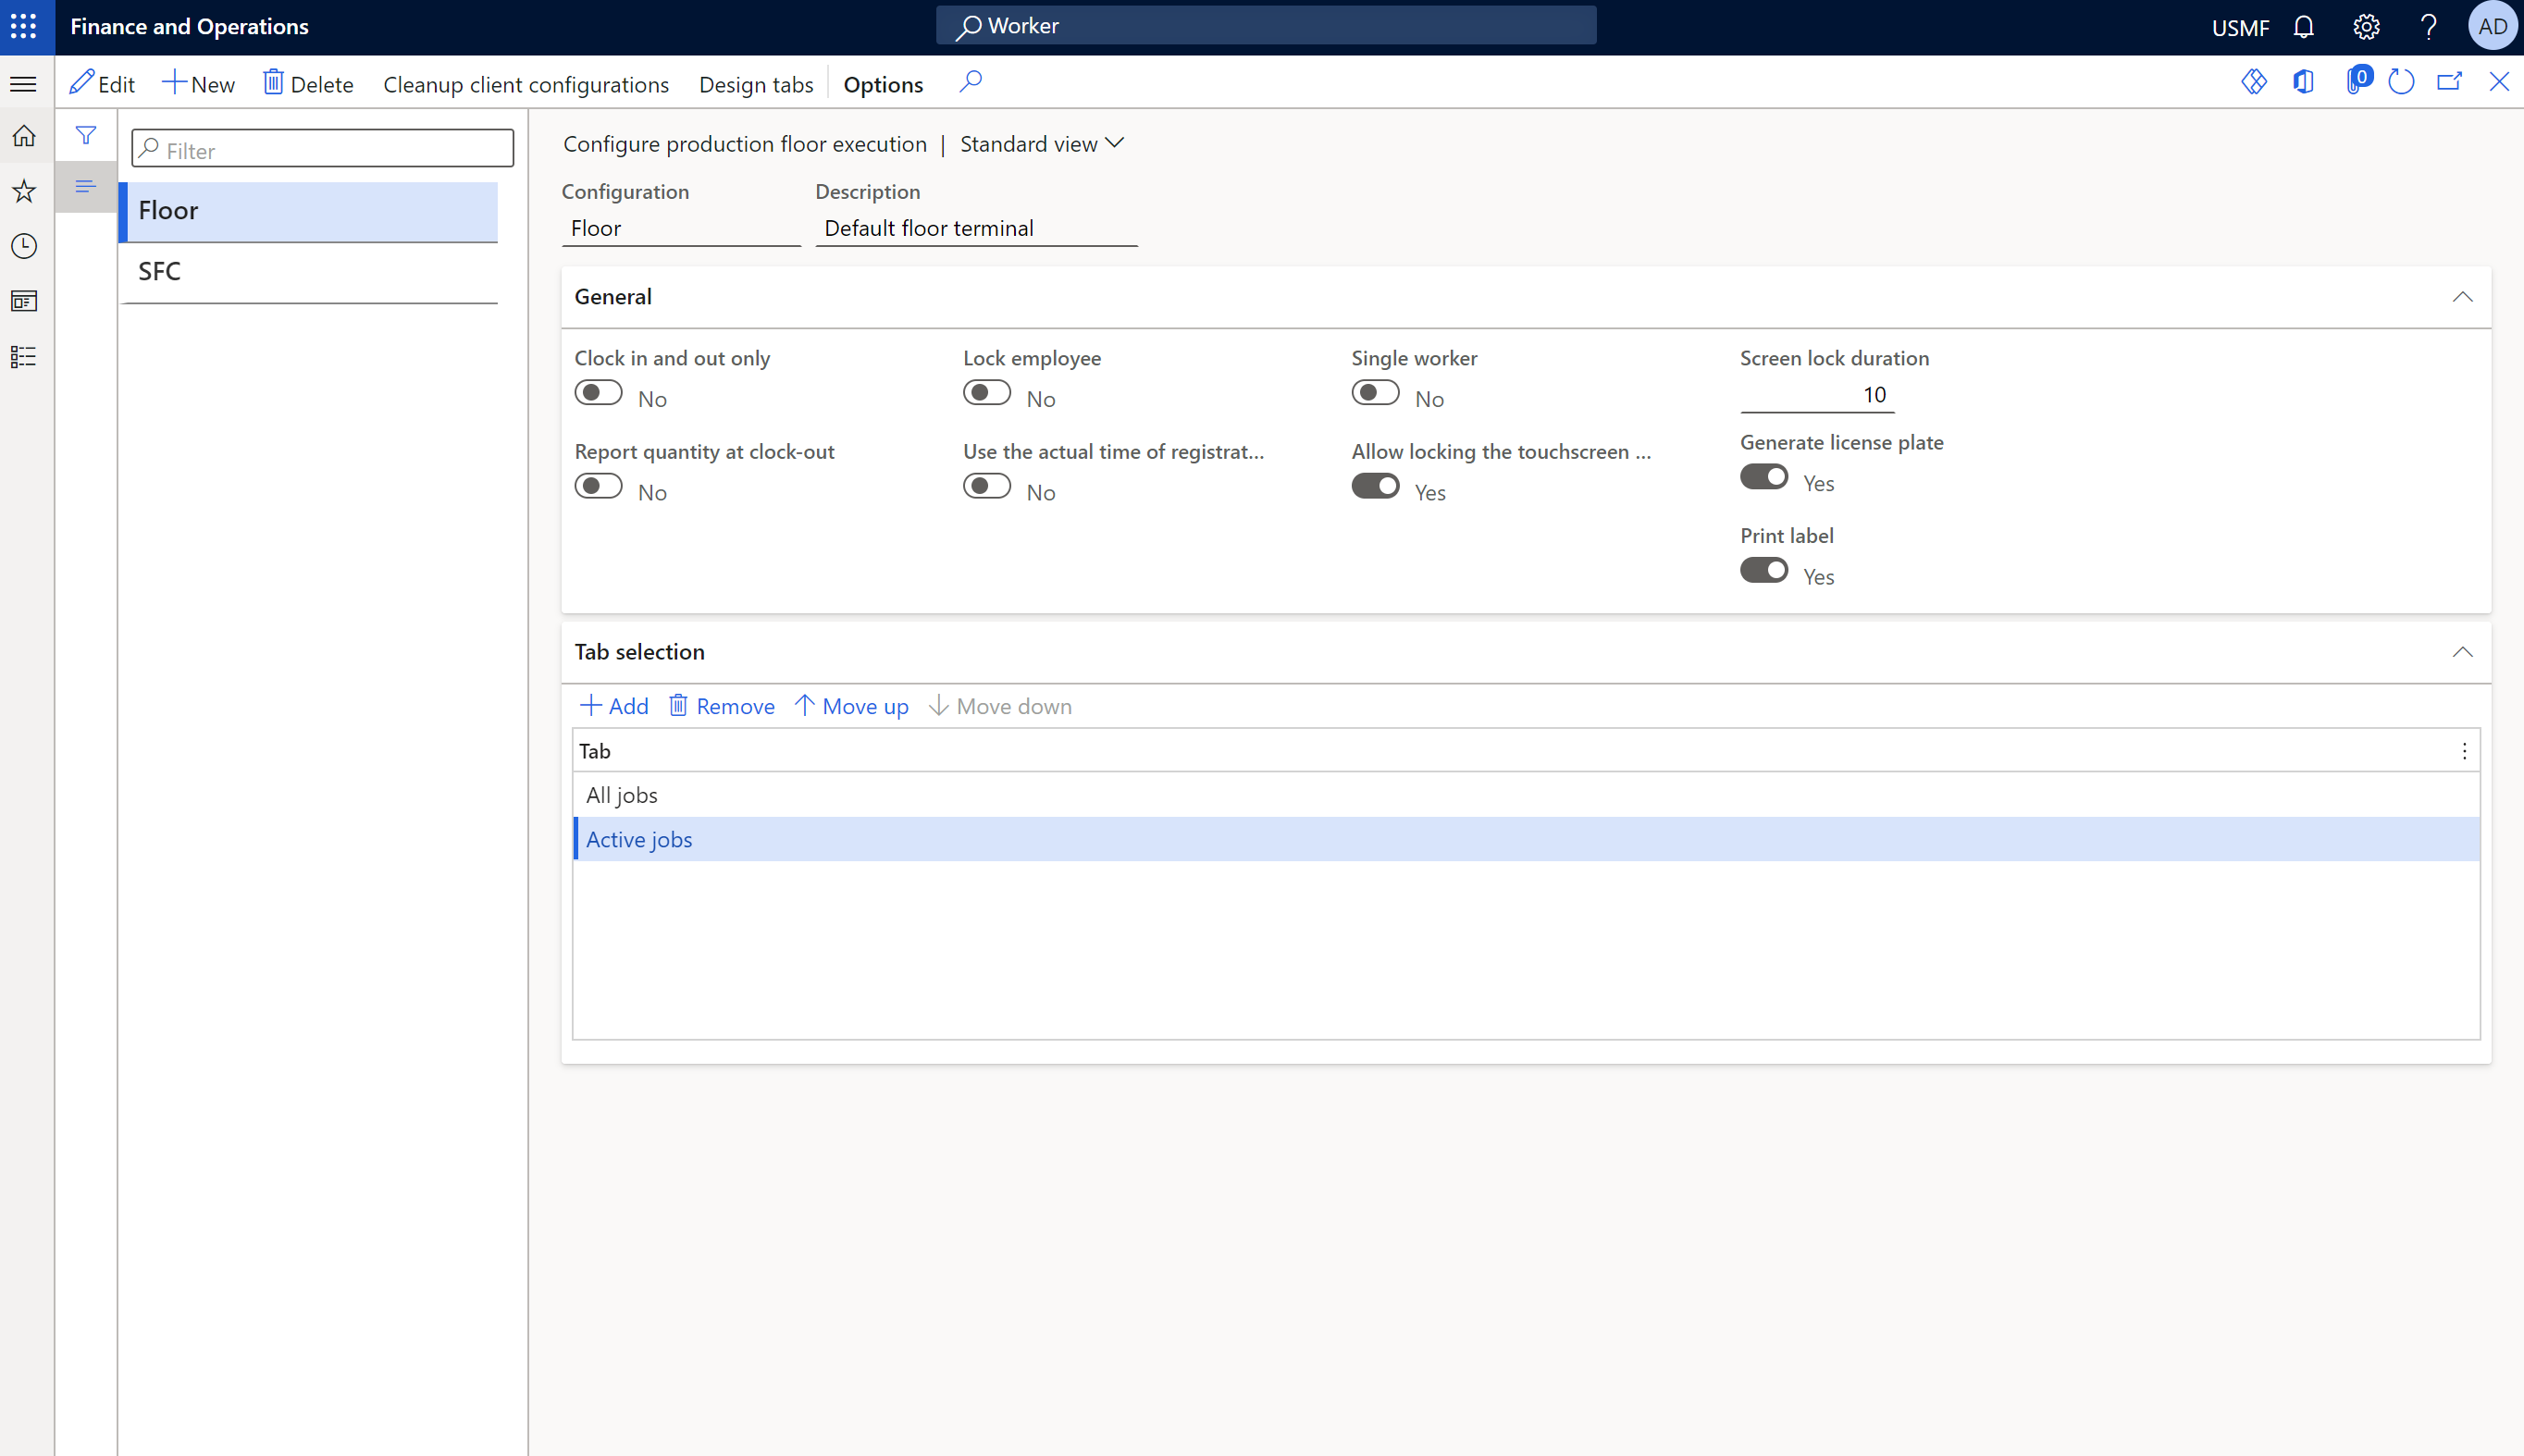
Task: Collapse the Tab selection section
Action: (2462, 652)
